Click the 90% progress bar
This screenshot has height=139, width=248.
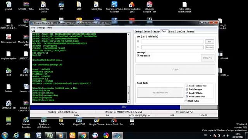pyautogui.click(x=124, y=107)
